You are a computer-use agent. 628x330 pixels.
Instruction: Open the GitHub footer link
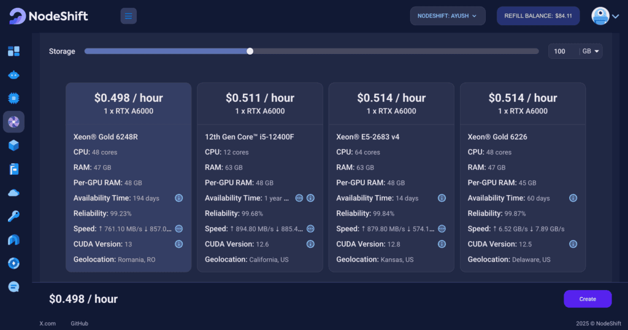tap(78, 323)
